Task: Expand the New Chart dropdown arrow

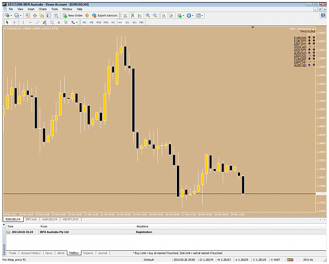Action: (11, 16)
